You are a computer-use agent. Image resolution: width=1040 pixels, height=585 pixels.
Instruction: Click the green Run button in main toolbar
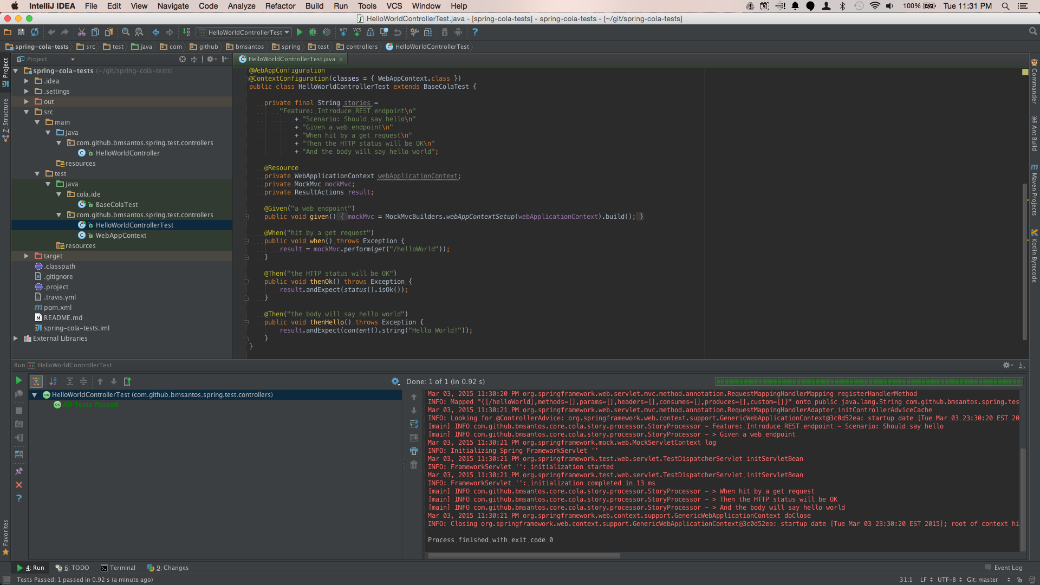click(x=299, y=32)
